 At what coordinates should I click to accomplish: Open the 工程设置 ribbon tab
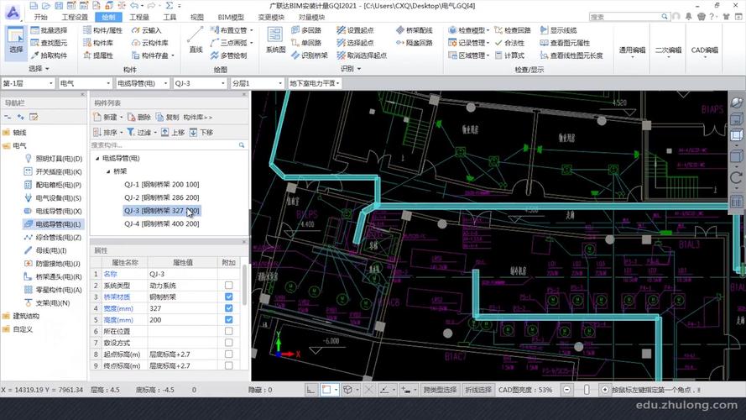[75, 17]
